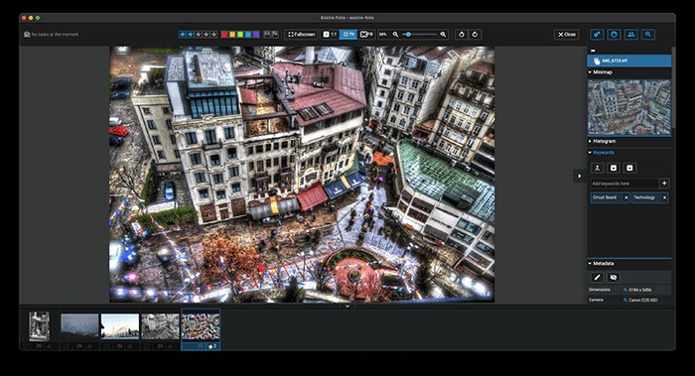Open the people panel icon

pyautogui.click(x=631, y=35)
